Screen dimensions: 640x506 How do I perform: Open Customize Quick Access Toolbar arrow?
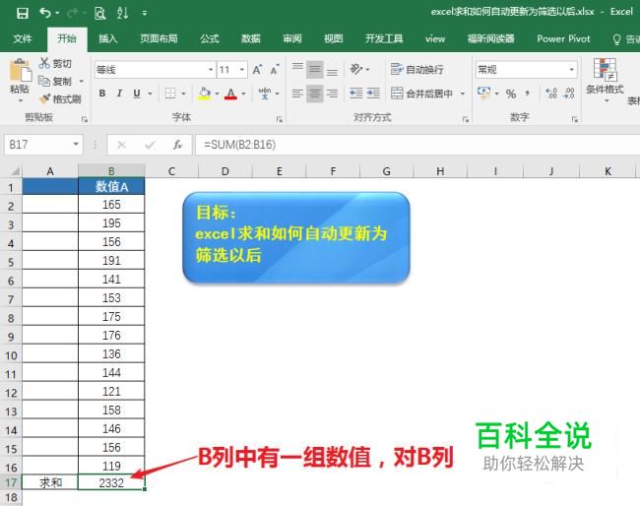click(x=145, y=13)
